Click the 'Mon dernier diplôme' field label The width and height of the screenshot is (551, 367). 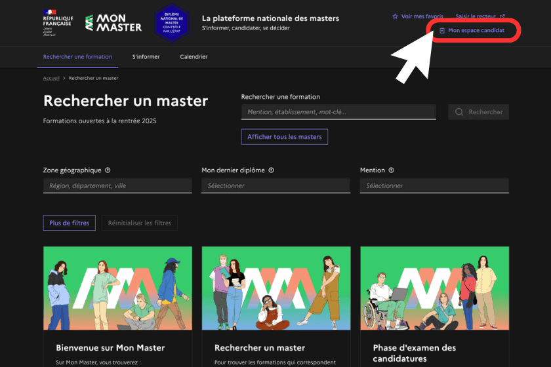coord(234,170)
